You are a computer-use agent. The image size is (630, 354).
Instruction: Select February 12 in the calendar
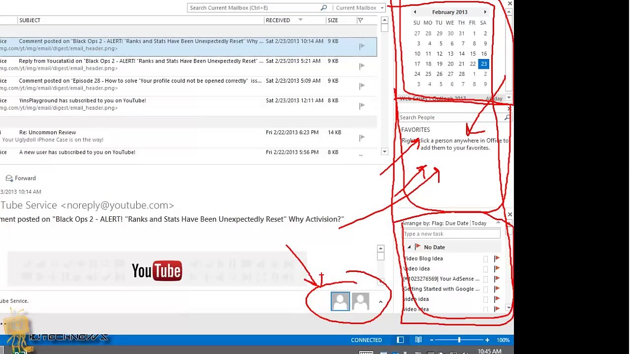coord(439,54)
